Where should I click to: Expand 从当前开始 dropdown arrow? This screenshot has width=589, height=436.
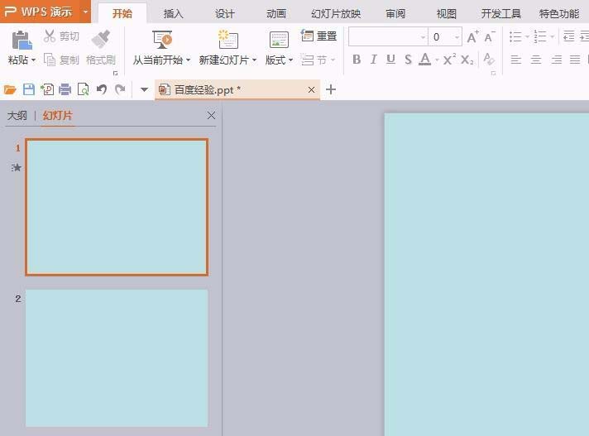[188, 60]
